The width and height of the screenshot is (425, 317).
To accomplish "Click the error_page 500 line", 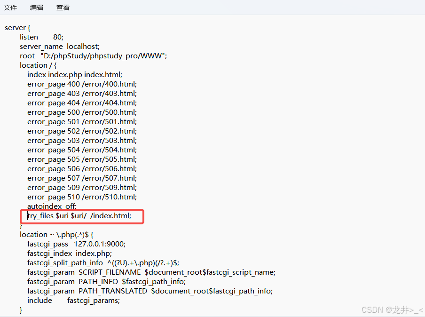I will (82, 112).
